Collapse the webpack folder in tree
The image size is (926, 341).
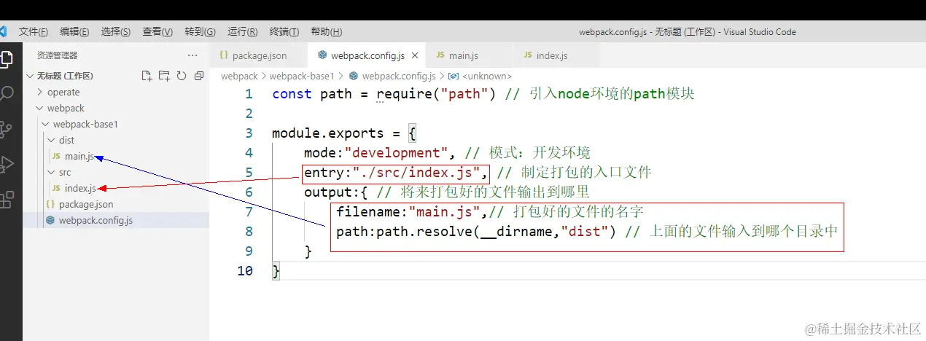coord(40,108)
